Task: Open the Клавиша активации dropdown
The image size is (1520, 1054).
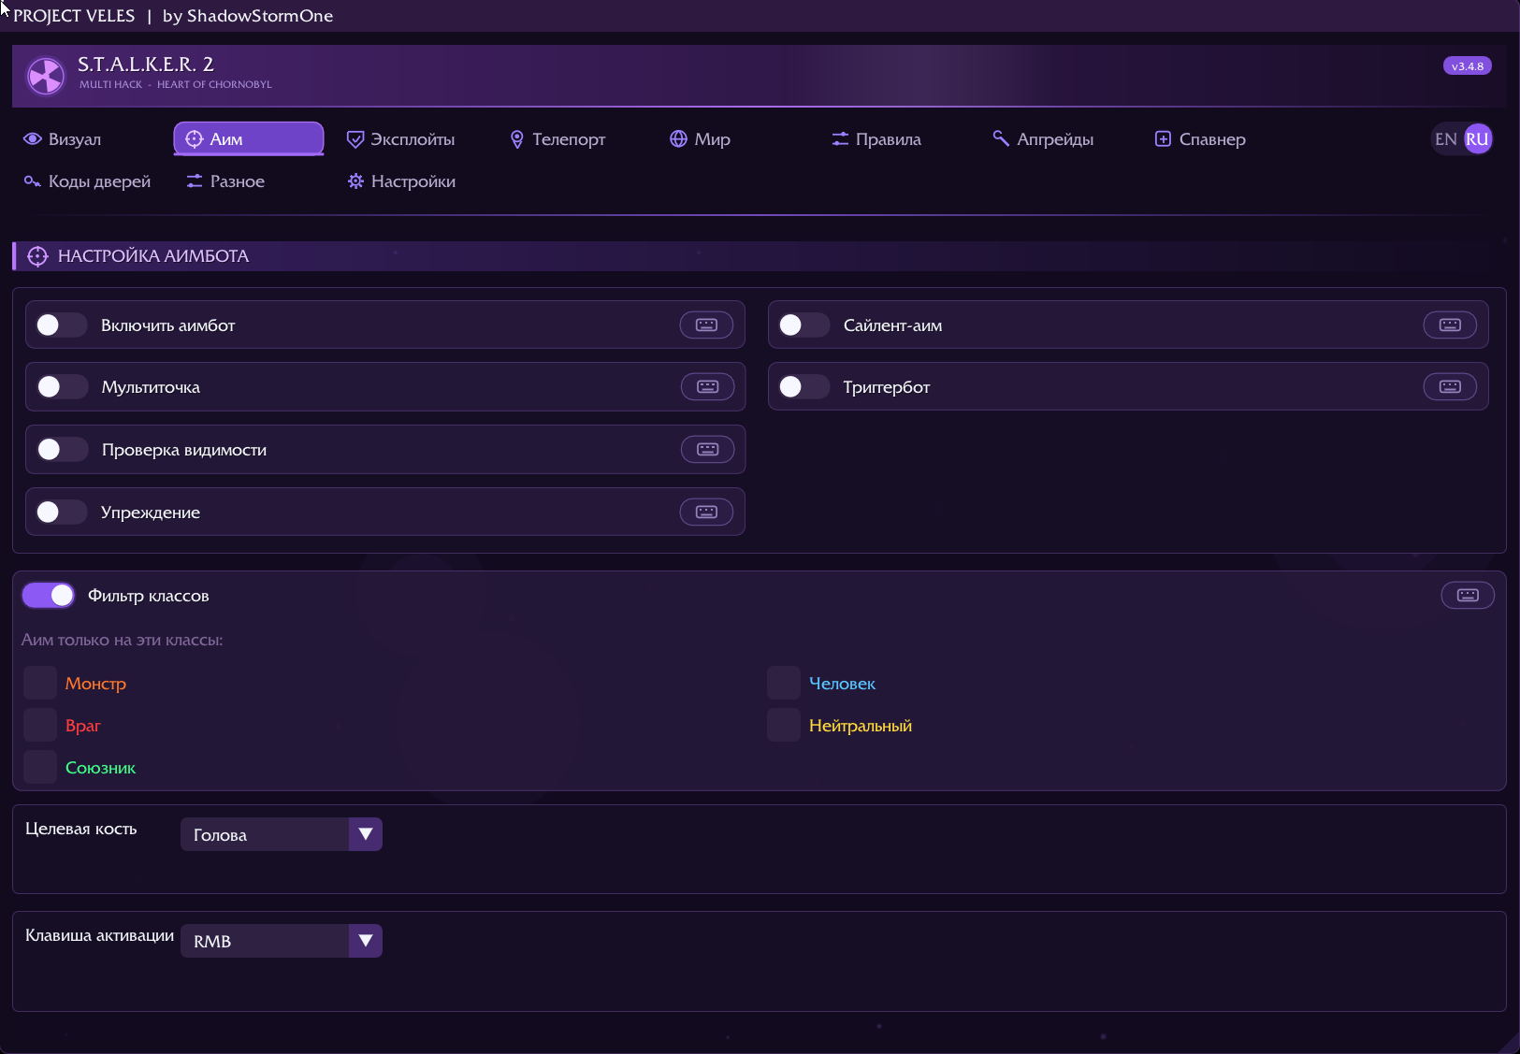Action: coord(282,941)
